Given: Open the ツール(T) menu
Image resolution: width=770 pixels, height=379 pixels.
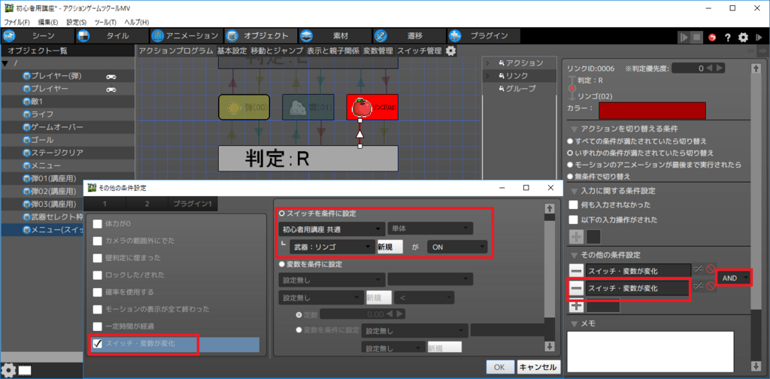Looking at the screenshot, I should tap(105, 22).
